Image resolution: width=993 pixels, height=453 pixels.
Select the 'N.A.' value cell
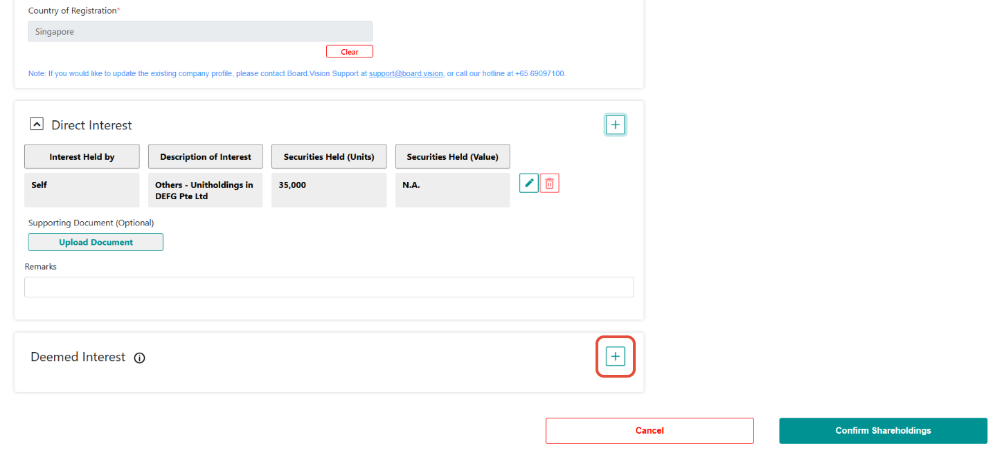[x=452, y=190]
